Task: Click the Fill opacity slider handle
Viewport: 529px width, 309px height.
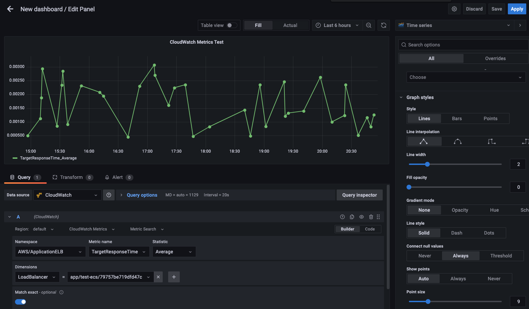Action: point(409,187)
